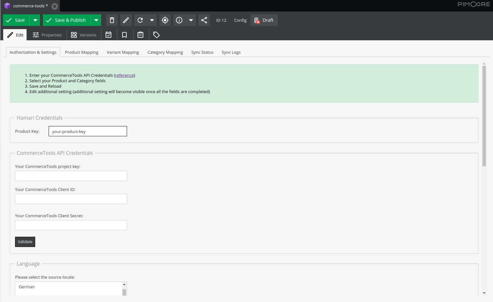
Task: Click the share icon
Action: 204,20
